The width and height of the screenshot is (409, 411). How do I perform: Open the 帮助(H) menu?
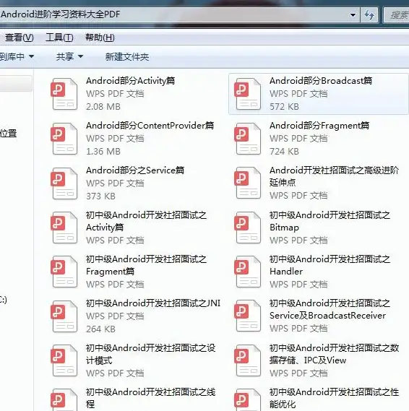[100, 38]
